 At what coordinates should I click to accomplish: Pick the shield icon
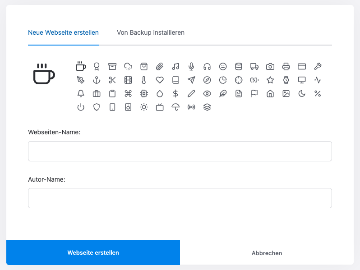pos(97,107)
